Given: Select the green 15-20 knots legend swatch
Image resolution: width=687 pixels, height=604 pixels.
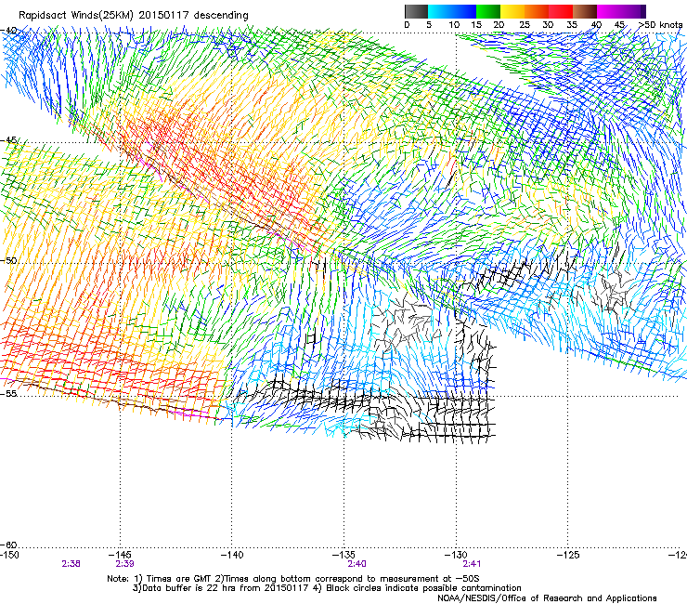Looking at the screenshot, I should [488, 11].
